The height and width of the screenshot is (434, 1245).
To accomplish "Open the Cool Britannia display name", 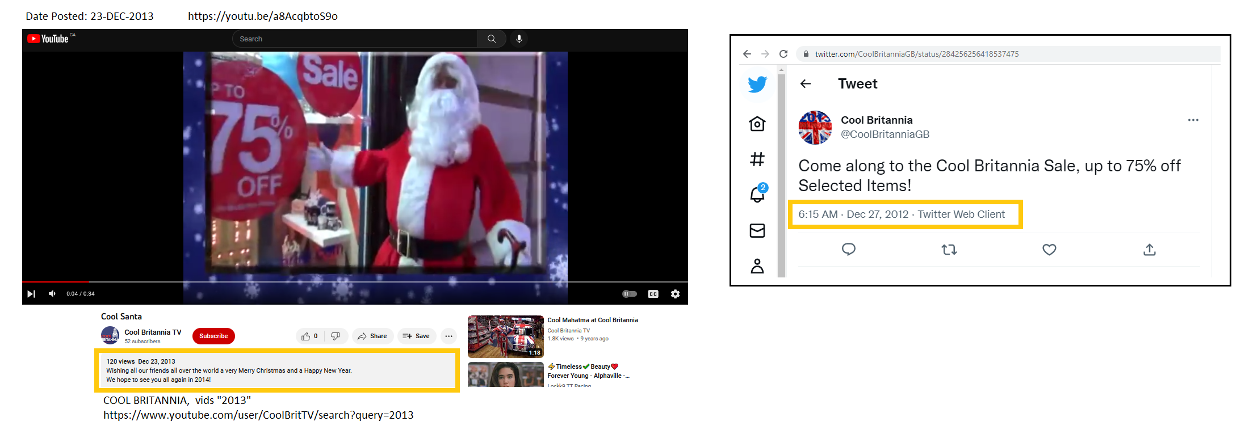I will pos(877,120).
